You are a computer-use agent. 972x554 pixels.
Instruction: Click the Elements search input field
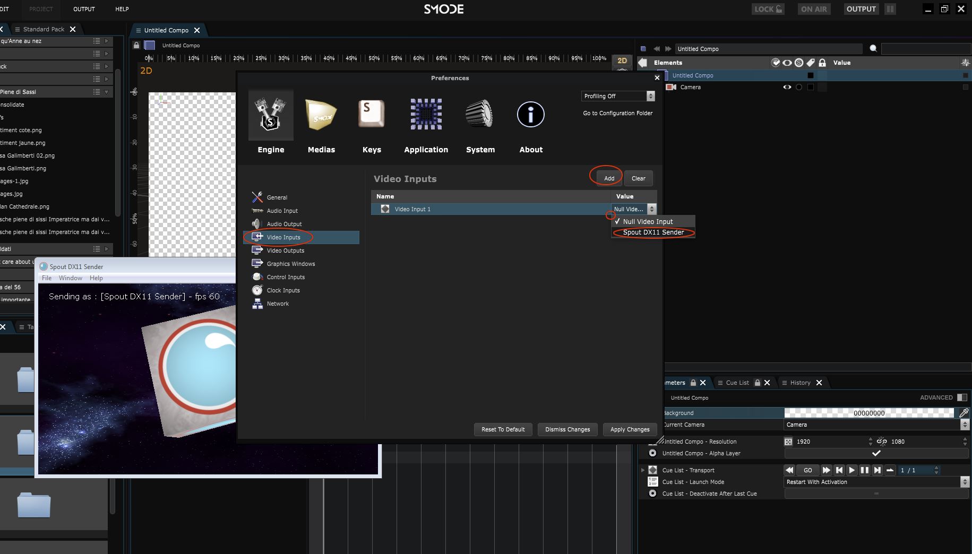926,49
